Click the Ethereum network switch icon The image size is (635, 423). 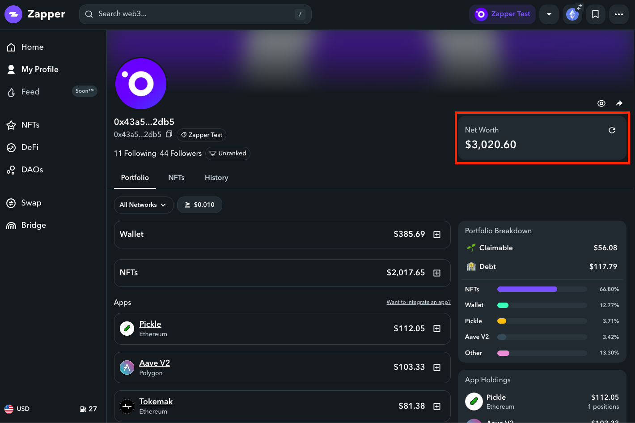coord(572,14)
